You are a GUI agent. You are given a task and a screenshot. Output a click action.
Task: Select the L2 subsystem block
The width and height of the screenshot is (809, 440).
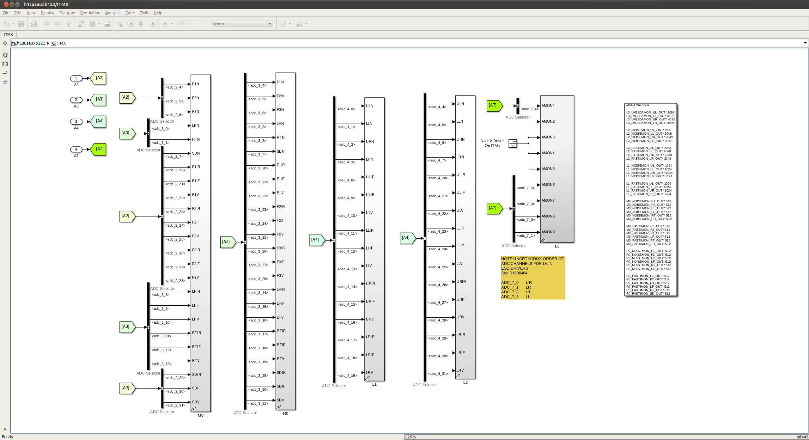pyautogui.click(x=465, y=237)
